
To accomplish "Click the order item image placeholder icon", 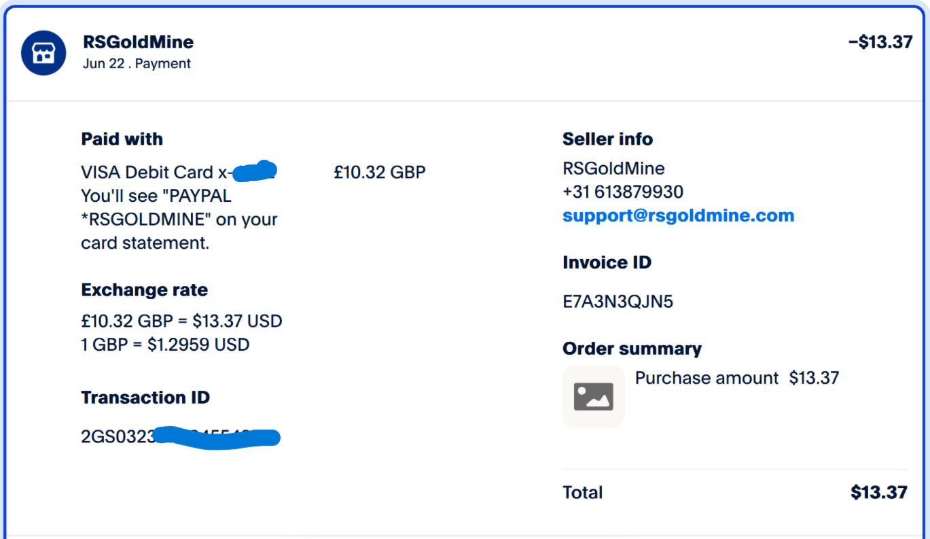I will (x=593, y=397).
